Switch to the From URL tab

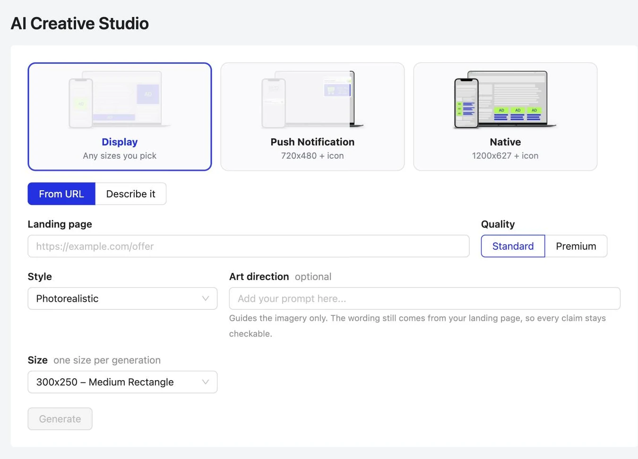[x=61, y=194]
